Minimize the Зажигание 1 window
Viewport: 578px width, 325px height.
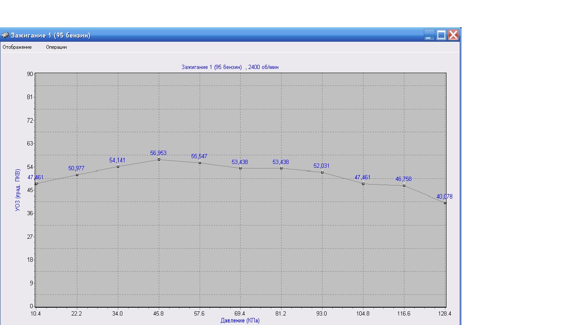point(430,35)
